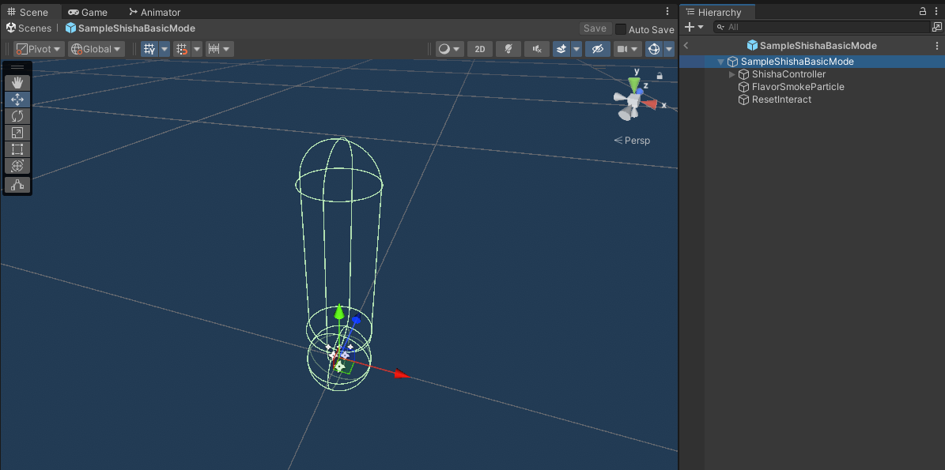Mute scene audio with speaker icon
945x470 pixels.
coord(537,49)
